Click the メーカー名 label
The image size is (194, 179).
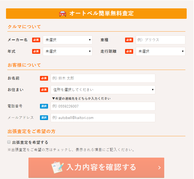point(17,40)
